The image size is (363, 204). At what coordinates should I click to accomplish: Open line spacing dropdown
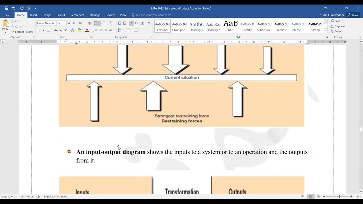[121, 30]
